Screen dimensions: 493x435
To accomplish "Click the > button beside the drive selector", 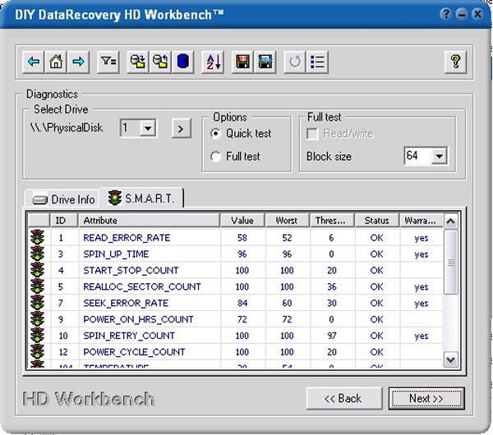I will tap(181, 129).
